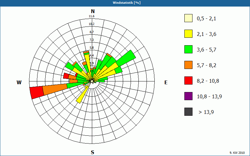250x156 pixels.
Task: Click the purple 10,8 - 13,9 legend swatch
Action: pos(188,96)
